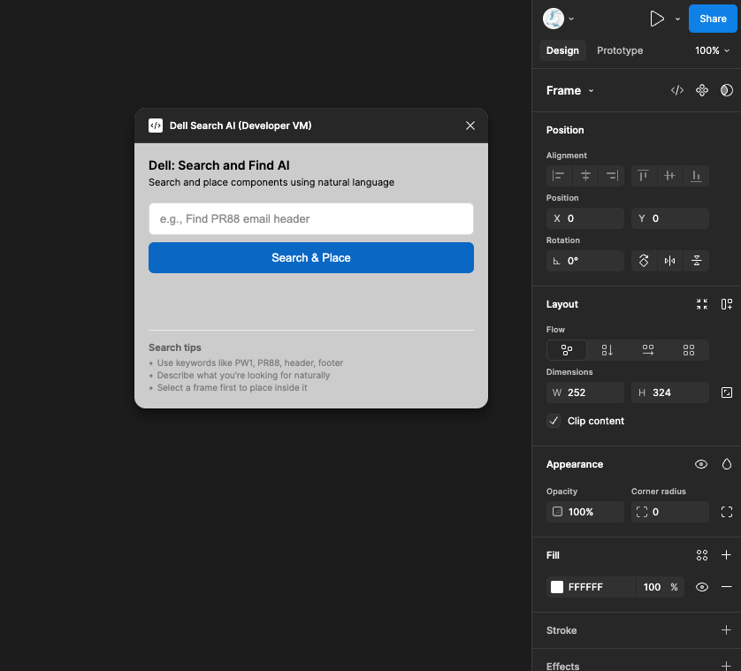
Task: Click the Width 252 field
Action: point(585,393)
